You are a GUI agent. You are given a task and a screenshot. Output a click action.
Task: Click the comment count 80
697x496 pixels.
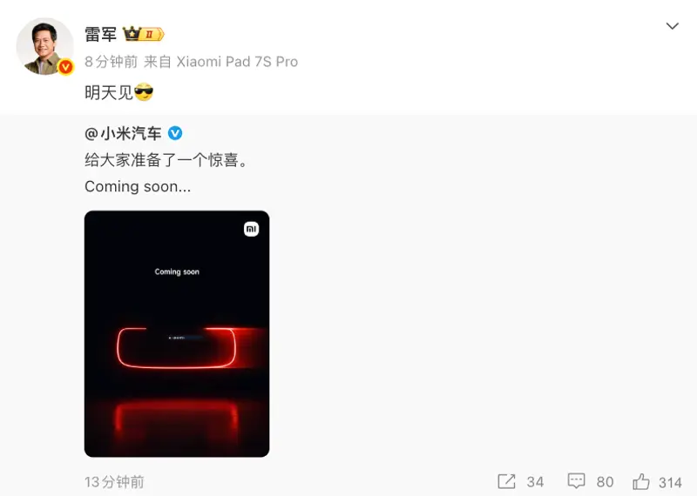605,482
